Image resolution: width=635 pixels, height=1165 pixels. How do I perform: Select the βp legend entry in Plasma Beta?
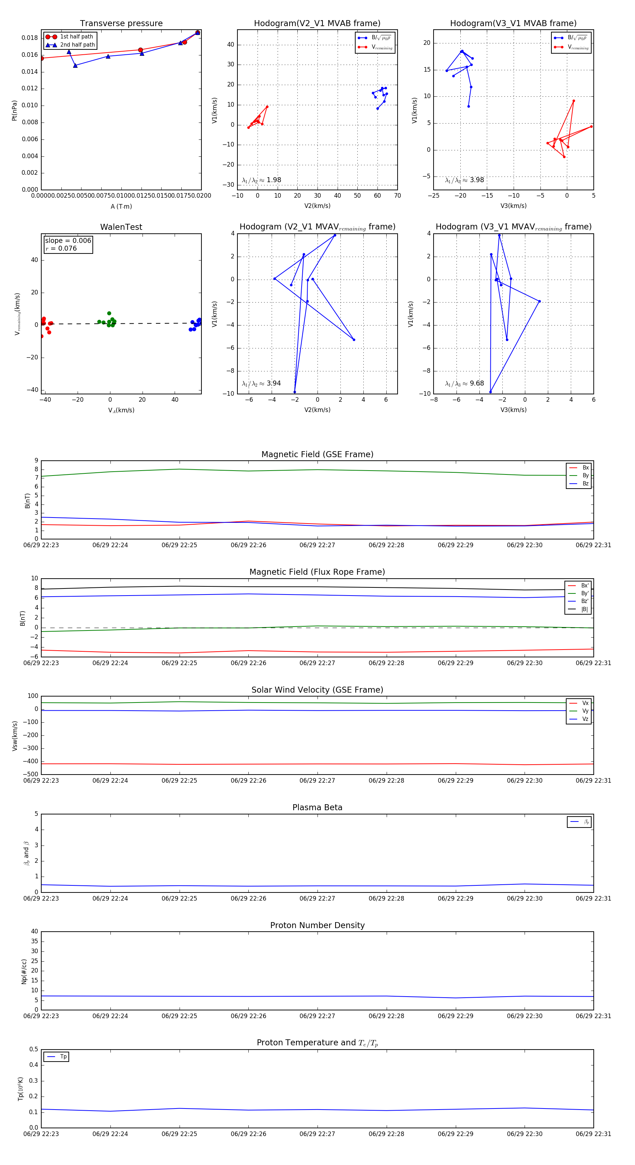(x=579, y=822)
